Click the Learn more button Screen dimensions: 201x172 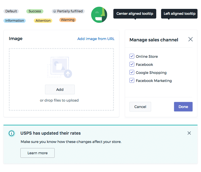click(38, 153)
